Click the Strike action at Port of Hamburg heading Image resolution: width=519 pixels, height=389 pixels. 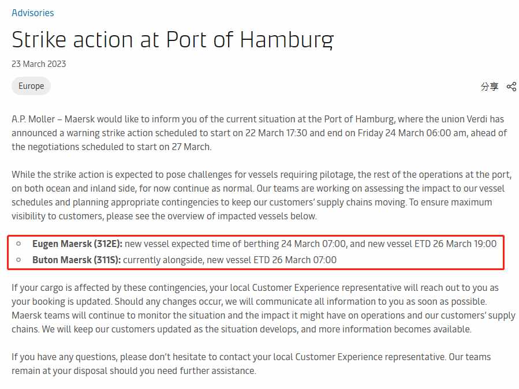[173, 40]
